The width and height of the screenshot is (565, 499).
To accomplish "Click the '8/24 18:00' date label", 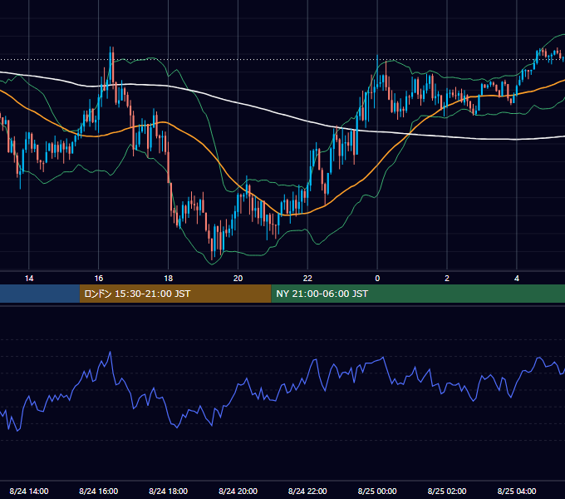I will pos(169,491).
